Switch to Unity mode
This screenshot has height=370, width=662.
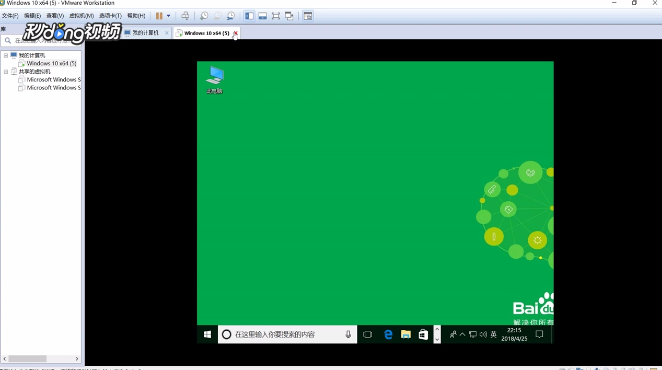[289, 16]
